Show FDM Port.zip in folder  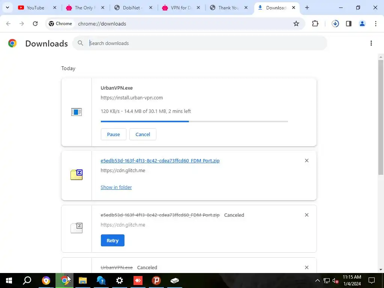116,187
